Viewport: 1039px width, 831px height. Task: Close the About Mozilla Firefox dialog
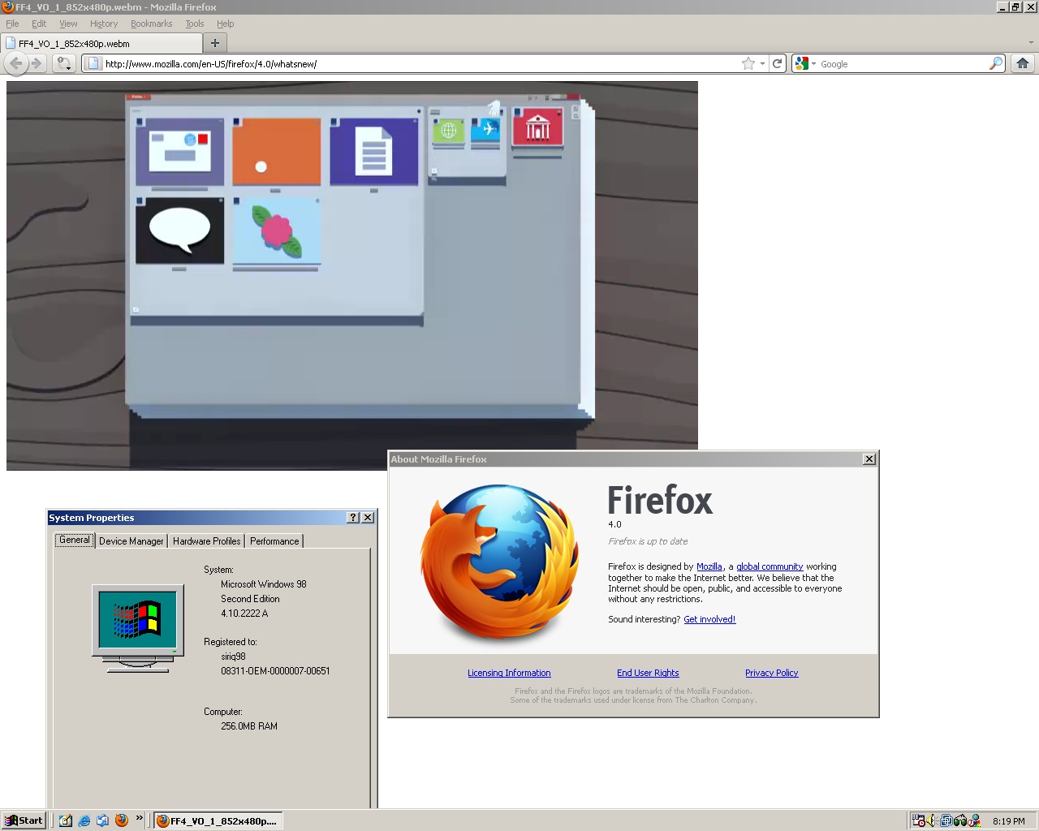click(x=869, y=459)
